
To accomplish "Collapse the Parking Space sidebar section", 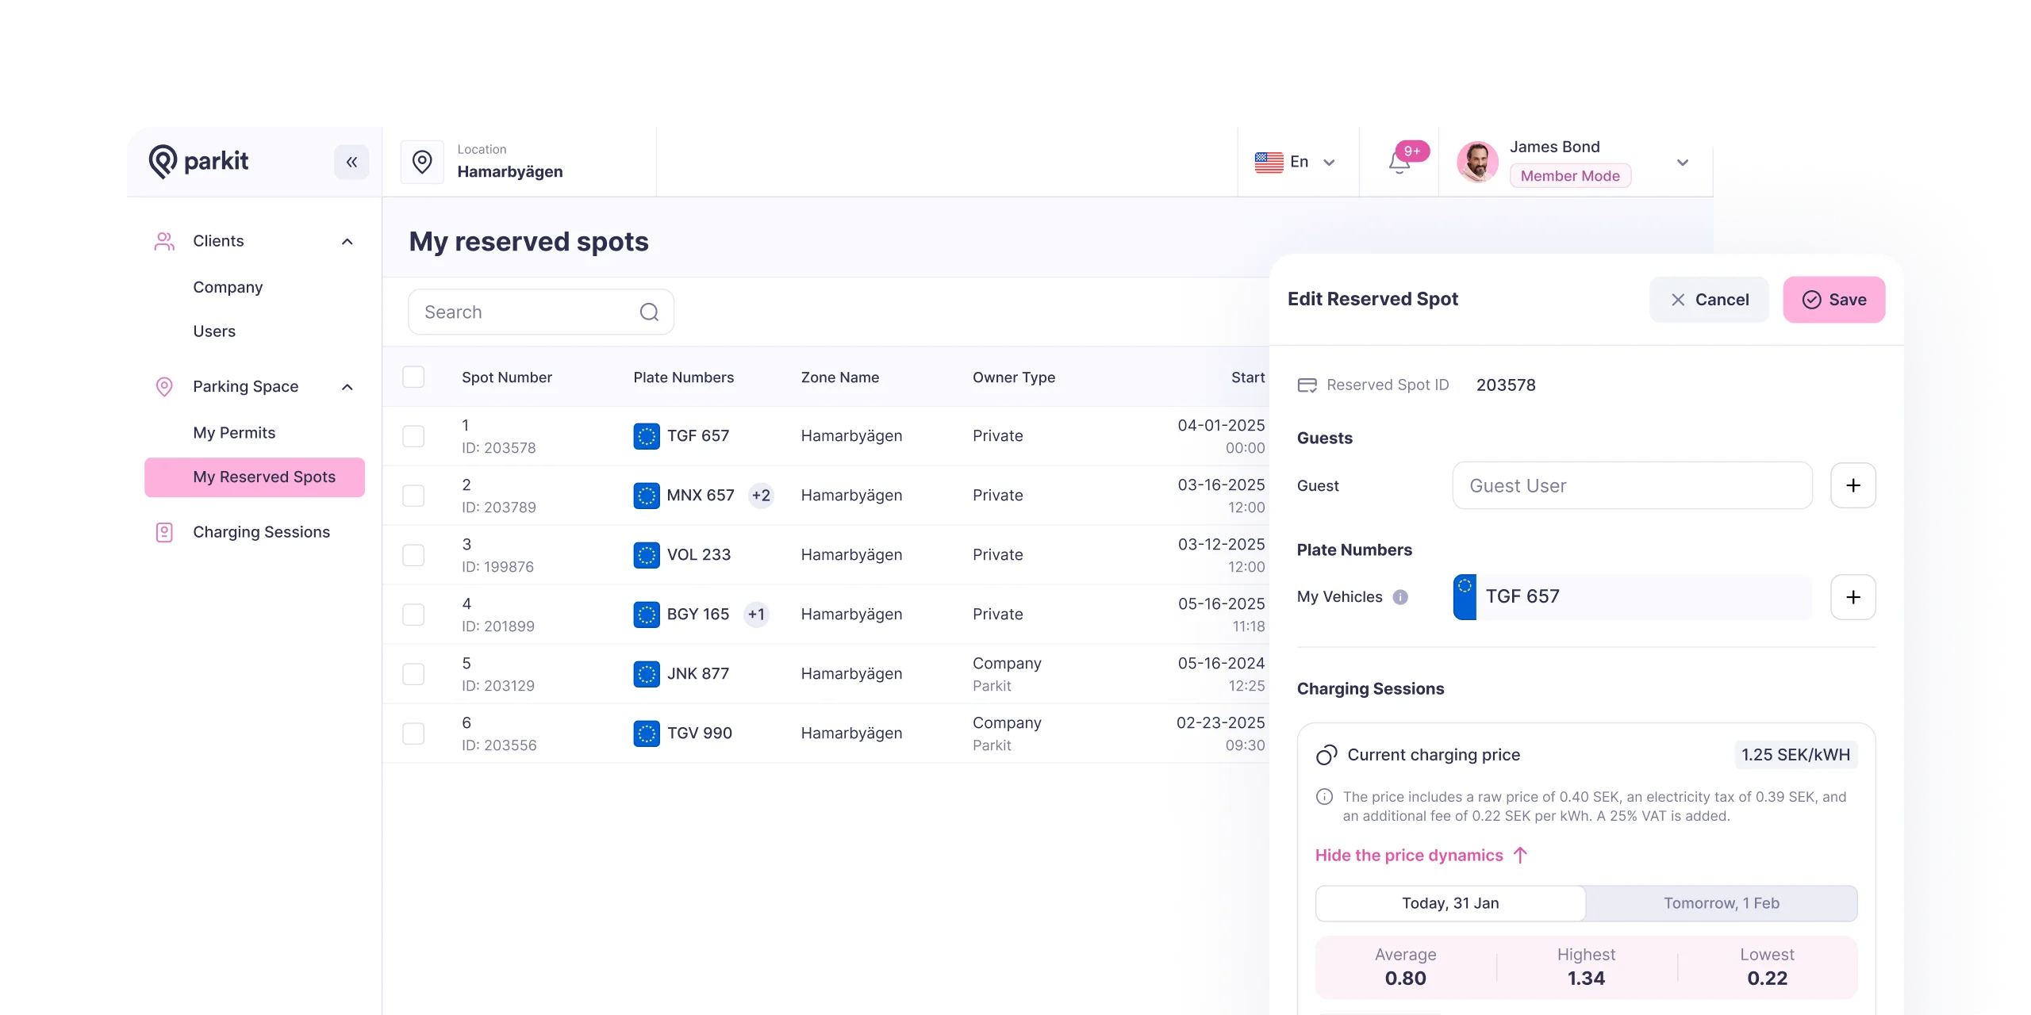I will 347,387.
